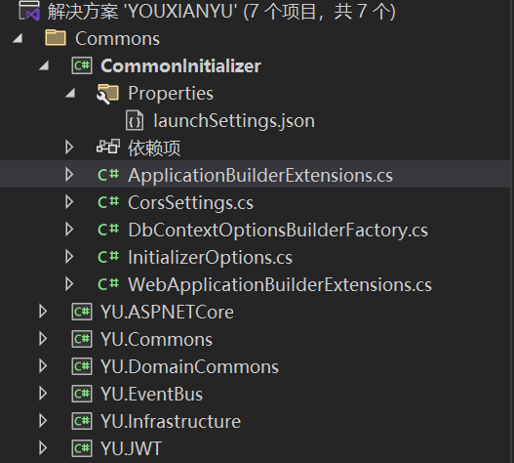The image size is (514, 463).
Task: Click the Properties wrench folder icon
Action: point(107,94)
